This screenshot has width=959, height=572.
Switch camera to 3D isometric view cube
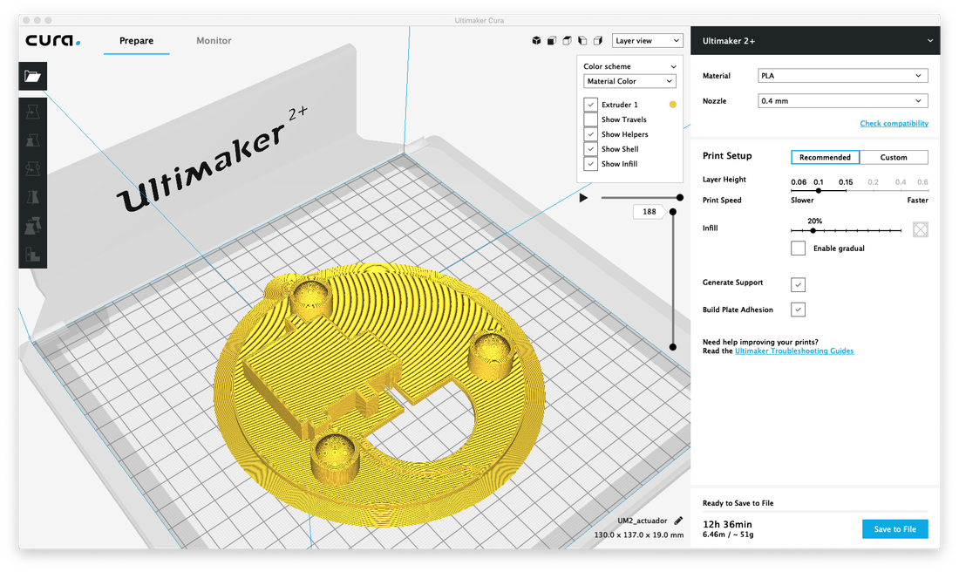536,40
